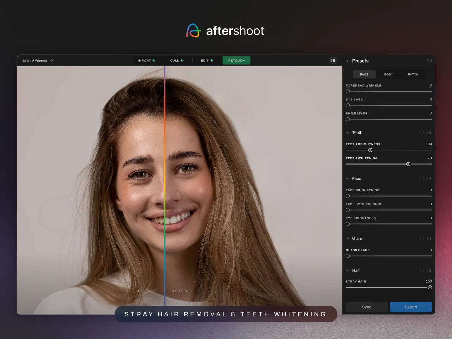Collapse the Teeth section
Image resolution: width=452 pixels, height=339 pixels.
coord(347,132)
